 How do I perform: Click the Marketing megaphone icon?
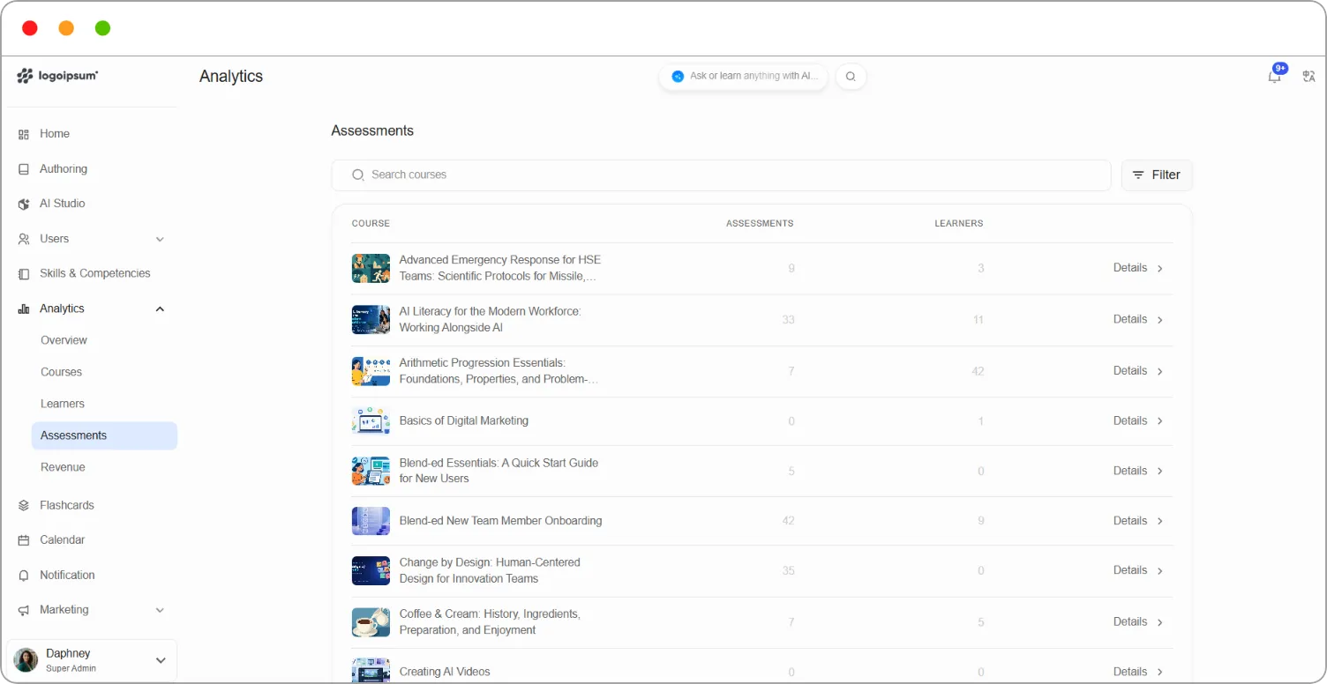(24, 610)
